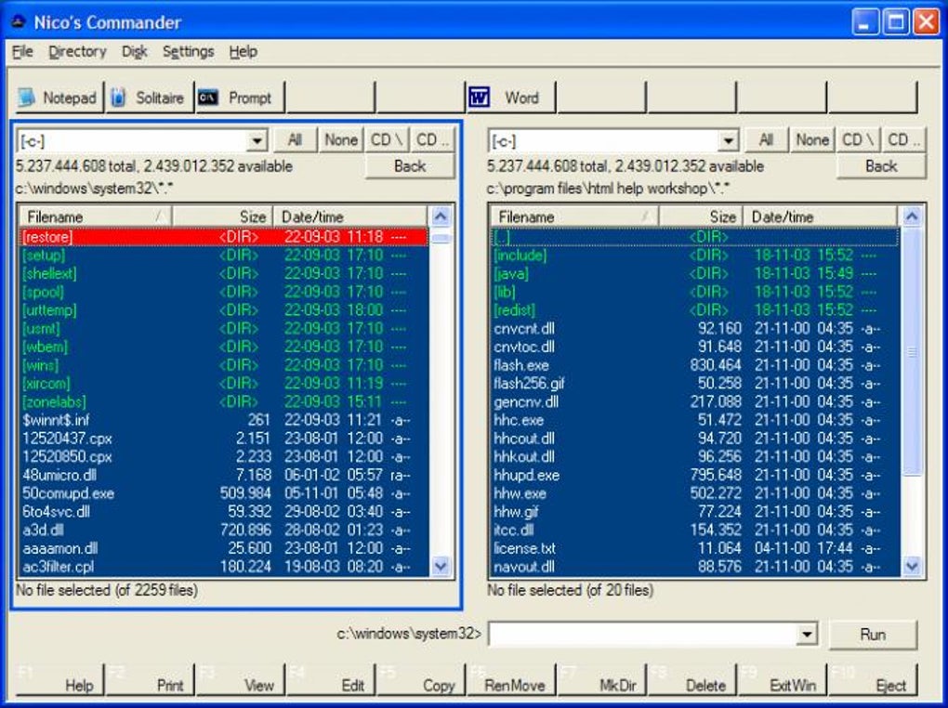Click CD \ button in left panel
The image size is (948, 708).
pyautogui.click(x=387, y=140)
